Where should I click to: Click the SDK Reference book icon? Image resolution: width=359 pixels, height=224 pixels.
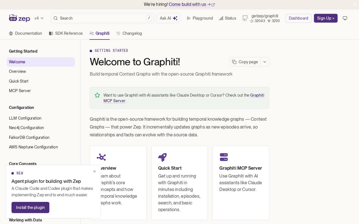[51, 33]
